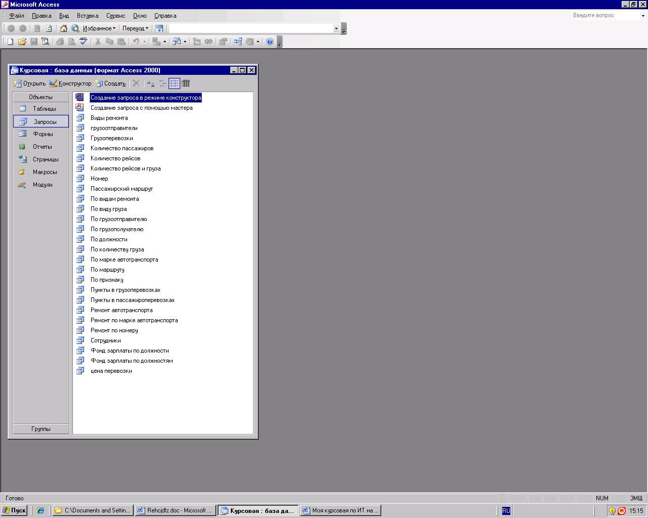This screenshot has height=518, width=648.
Task: Click the Конструктор button
Action: [70, 83]
